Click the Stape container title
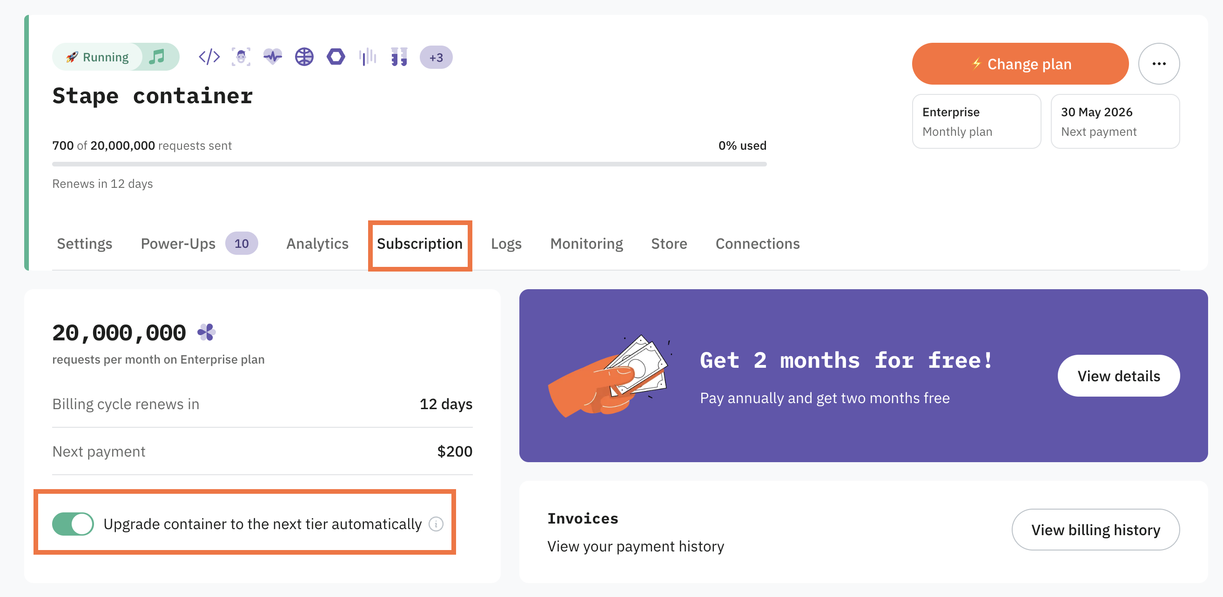The image size is (1223, 597). 152,96
